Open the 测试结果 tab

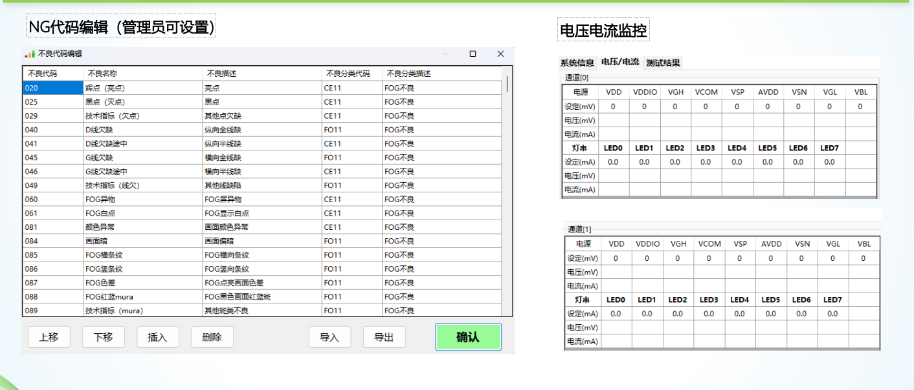(x=663, y=63)
